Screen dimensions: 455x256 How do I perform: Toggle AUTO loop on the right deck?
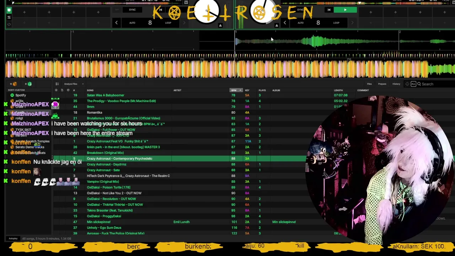point(300,23)
